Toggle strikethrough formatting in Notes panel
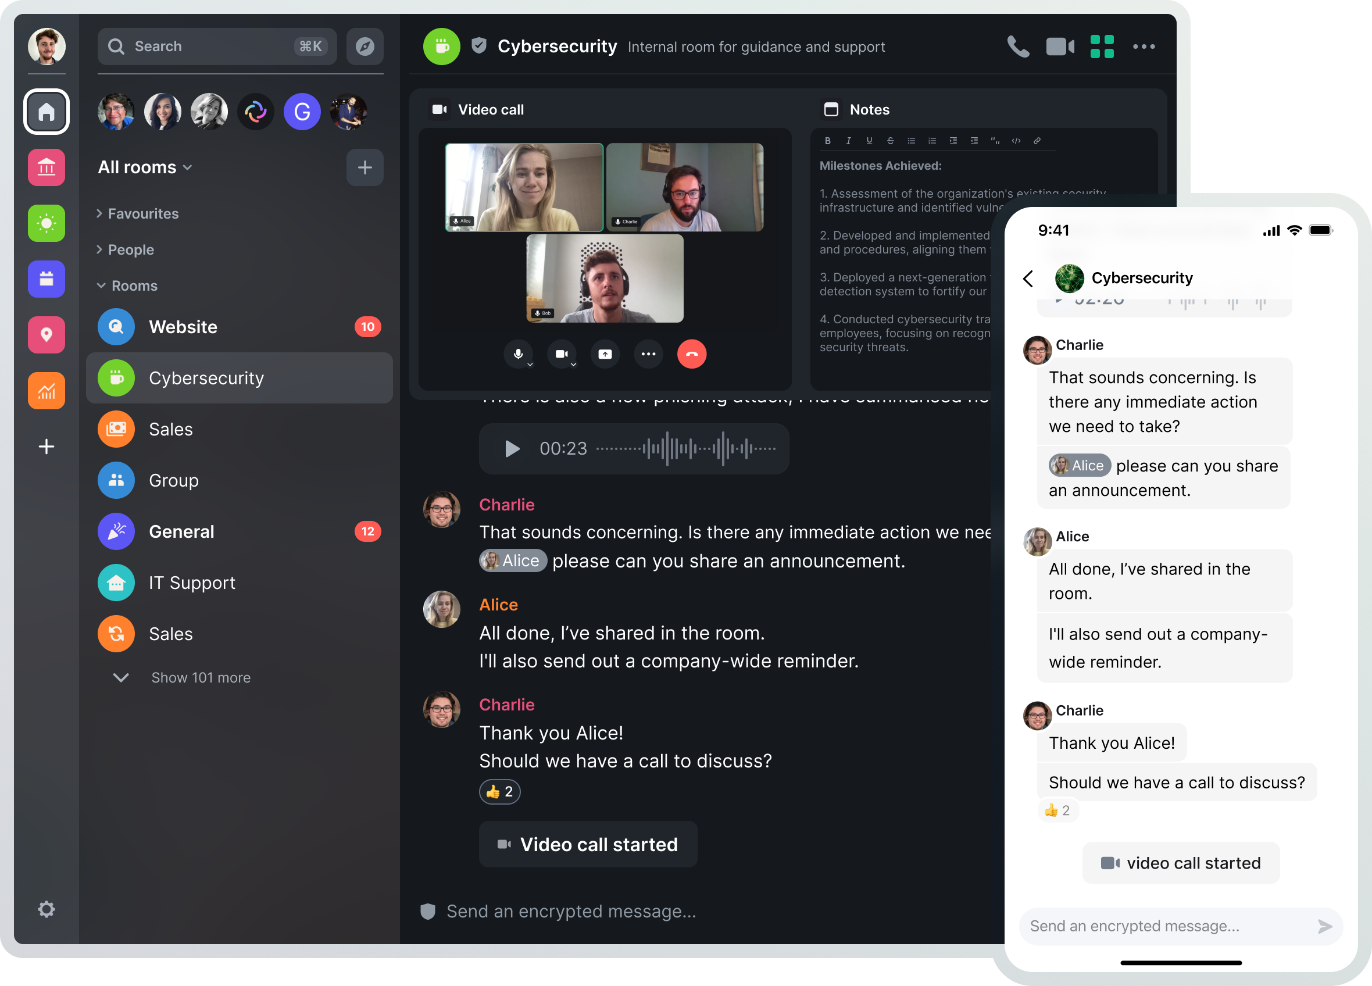Screen dimensions: 1372x986 [891, 141]
